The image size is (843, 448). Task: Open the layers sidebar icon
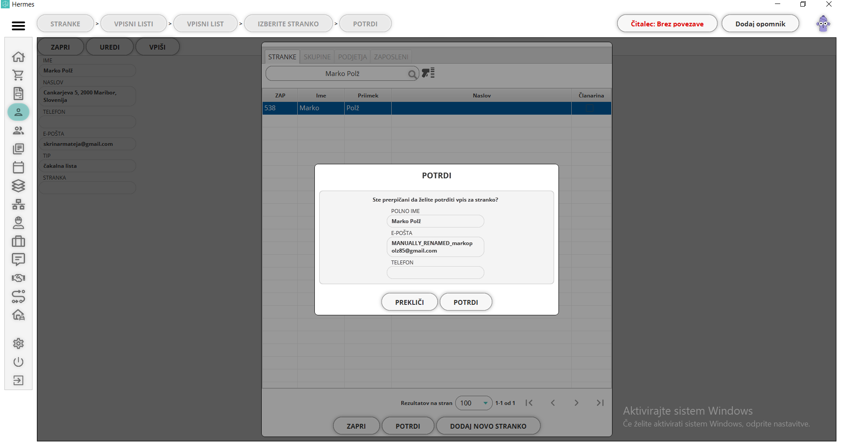(x=18, y=186)
